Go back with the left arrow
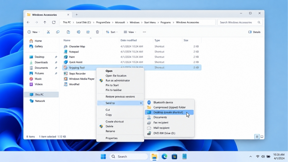This screenshot has height=162, width=288. click(x=28, y=22)
